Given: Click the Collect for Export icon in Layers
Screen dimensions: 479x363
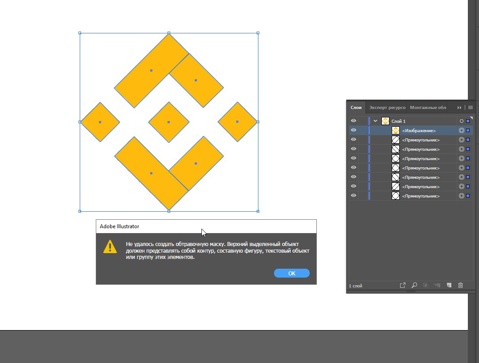Looking at the screenshot, I should (x=403, y=285).
